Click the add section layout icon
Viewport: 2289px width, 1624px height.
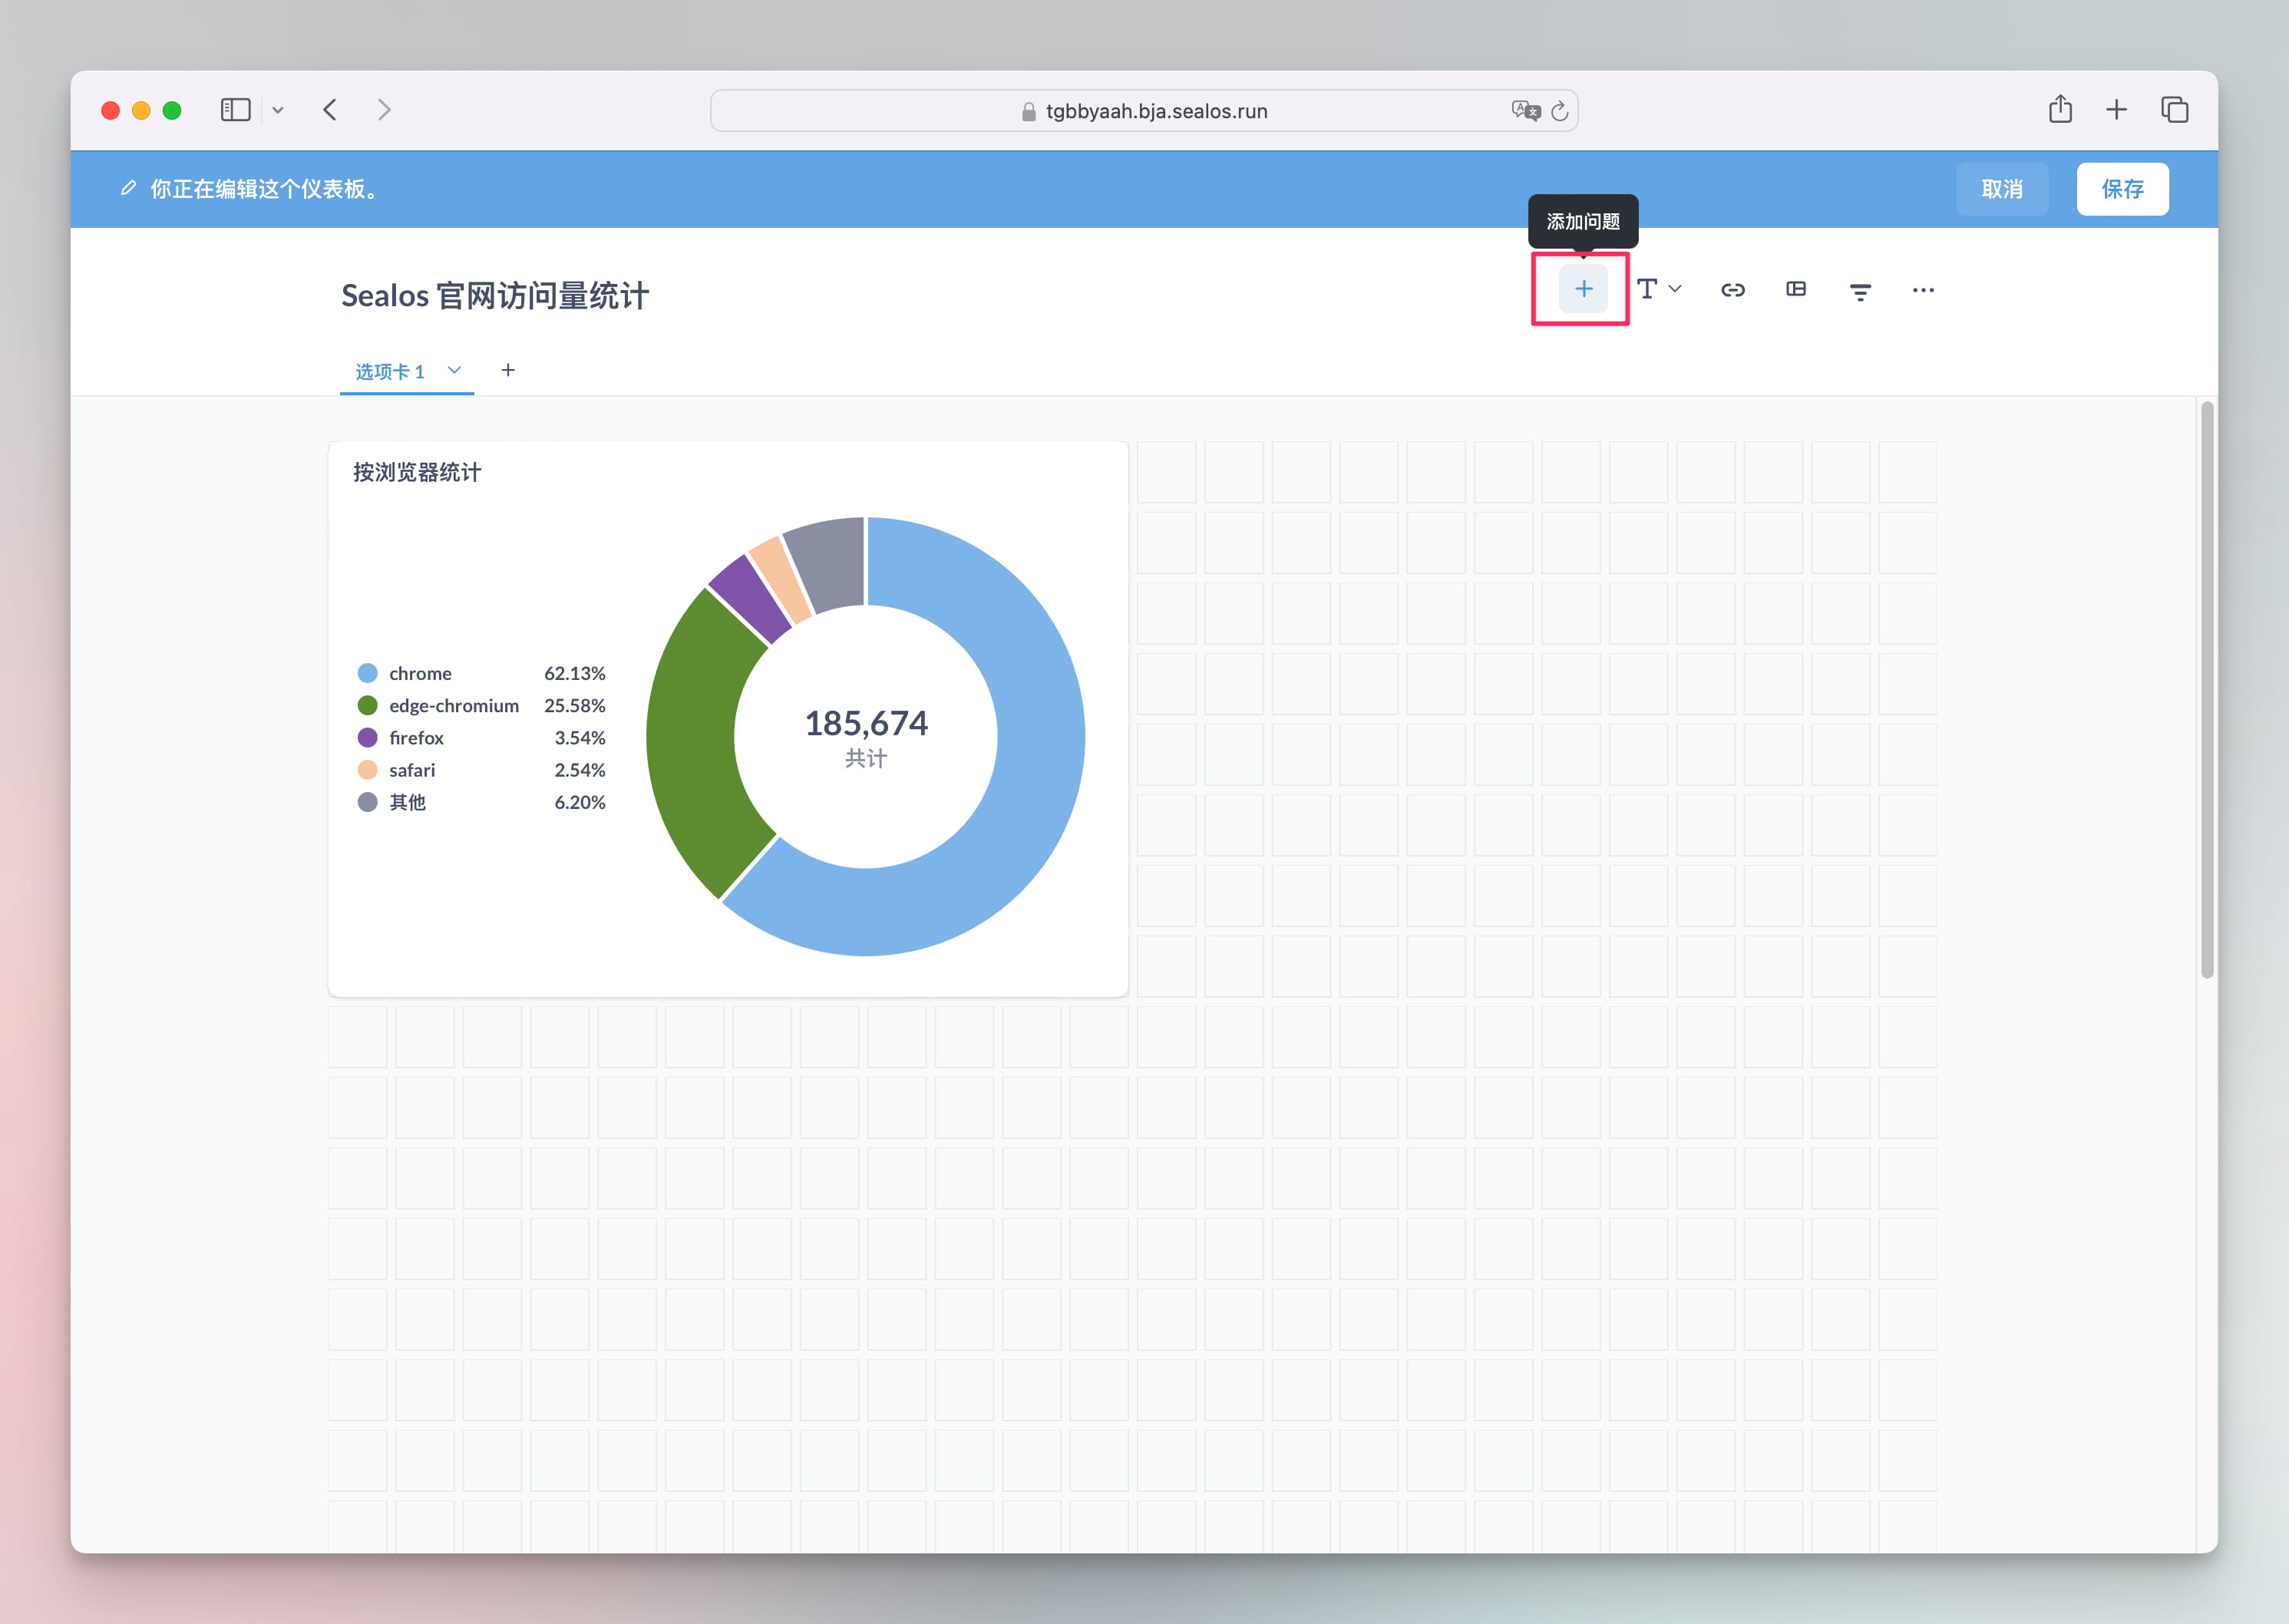pyautogui.click(x=1796, y=290)
